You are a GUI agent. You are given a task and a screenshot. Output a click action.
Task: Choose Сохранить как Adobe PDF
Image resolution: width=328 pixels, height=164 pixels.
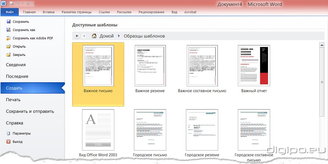[x=32, y=38]
